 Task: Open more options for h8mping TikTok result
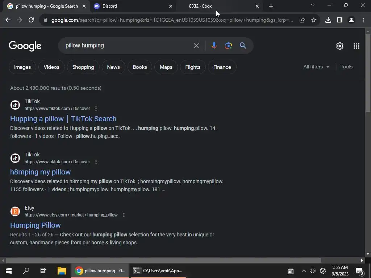(96, 162)
